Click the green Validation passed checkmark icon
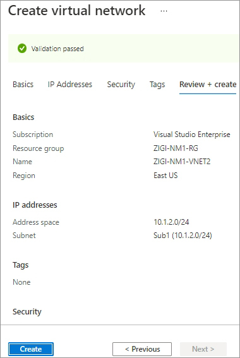This screenshot has width=240, height=358. click(x=22, y=49)
